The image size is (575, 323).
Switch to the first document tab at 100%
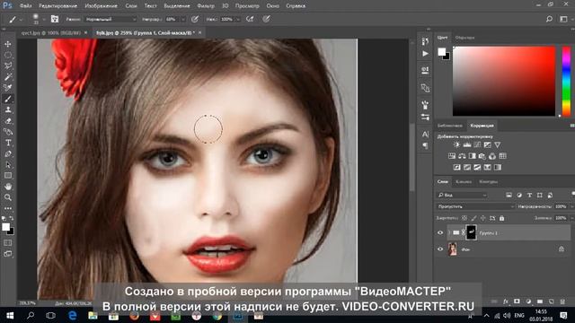pyautogui.click(x=51, y=32)
